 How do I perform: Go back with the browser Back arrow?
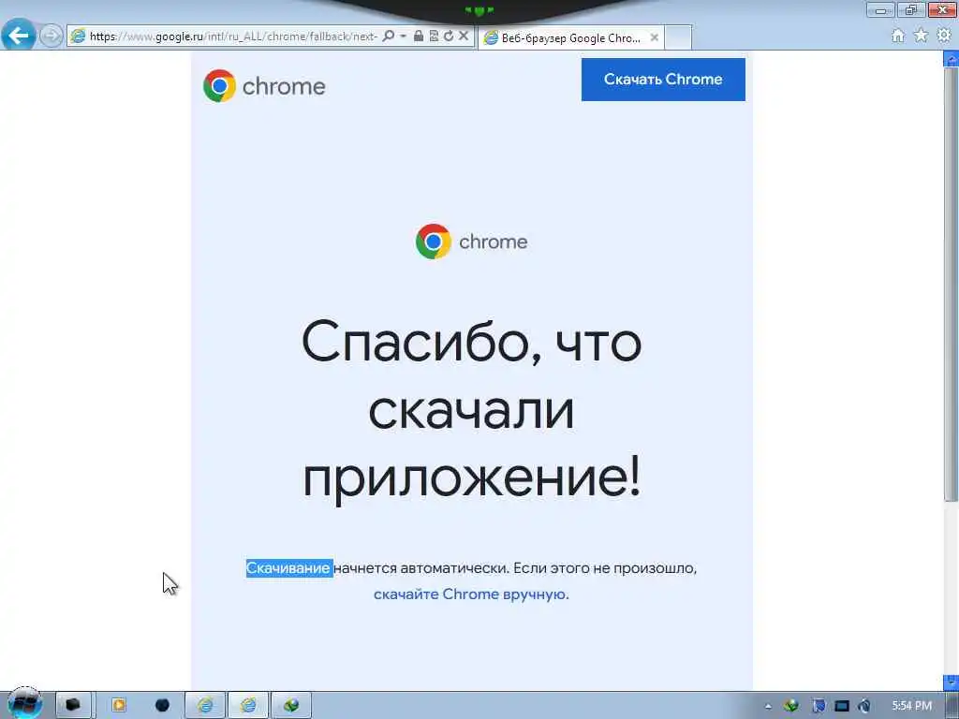pos(19,35)
